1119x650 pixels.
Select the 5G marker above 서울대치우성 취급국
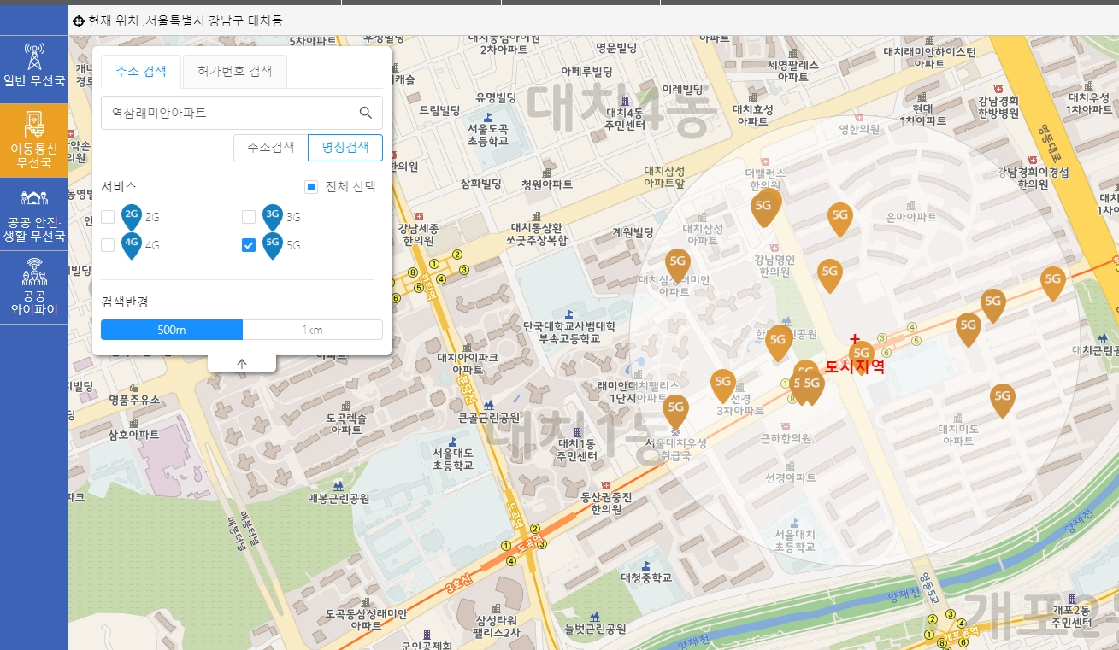[x=675, y=411]
